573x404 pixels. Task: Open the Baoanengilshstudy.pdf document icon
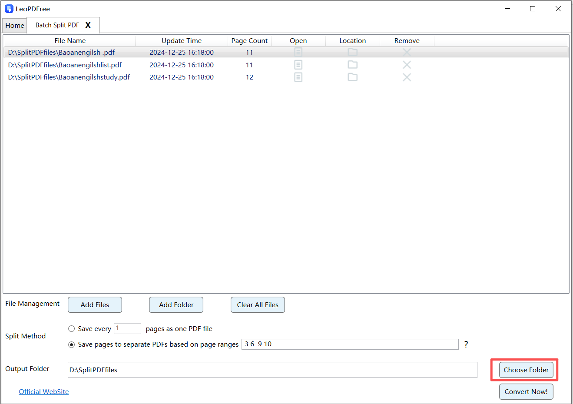[298, 77]
